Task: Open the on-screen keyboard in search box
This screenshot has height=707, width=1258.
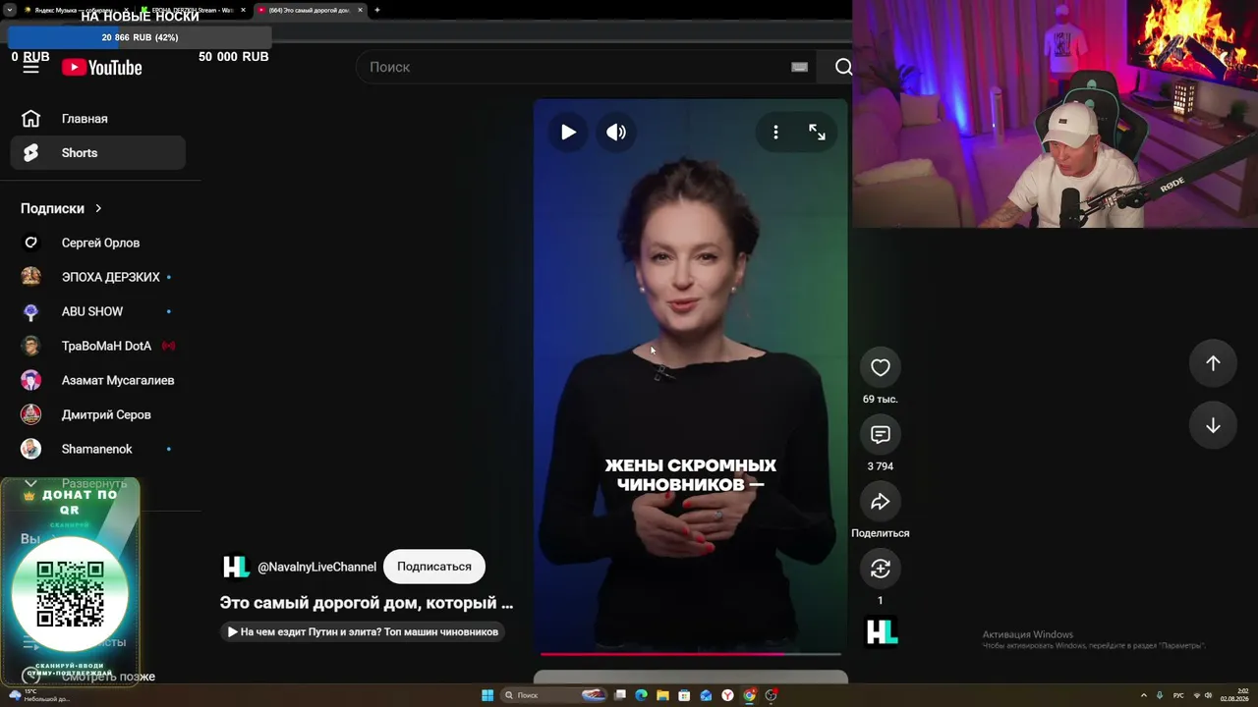Action: tap(799, 67)
